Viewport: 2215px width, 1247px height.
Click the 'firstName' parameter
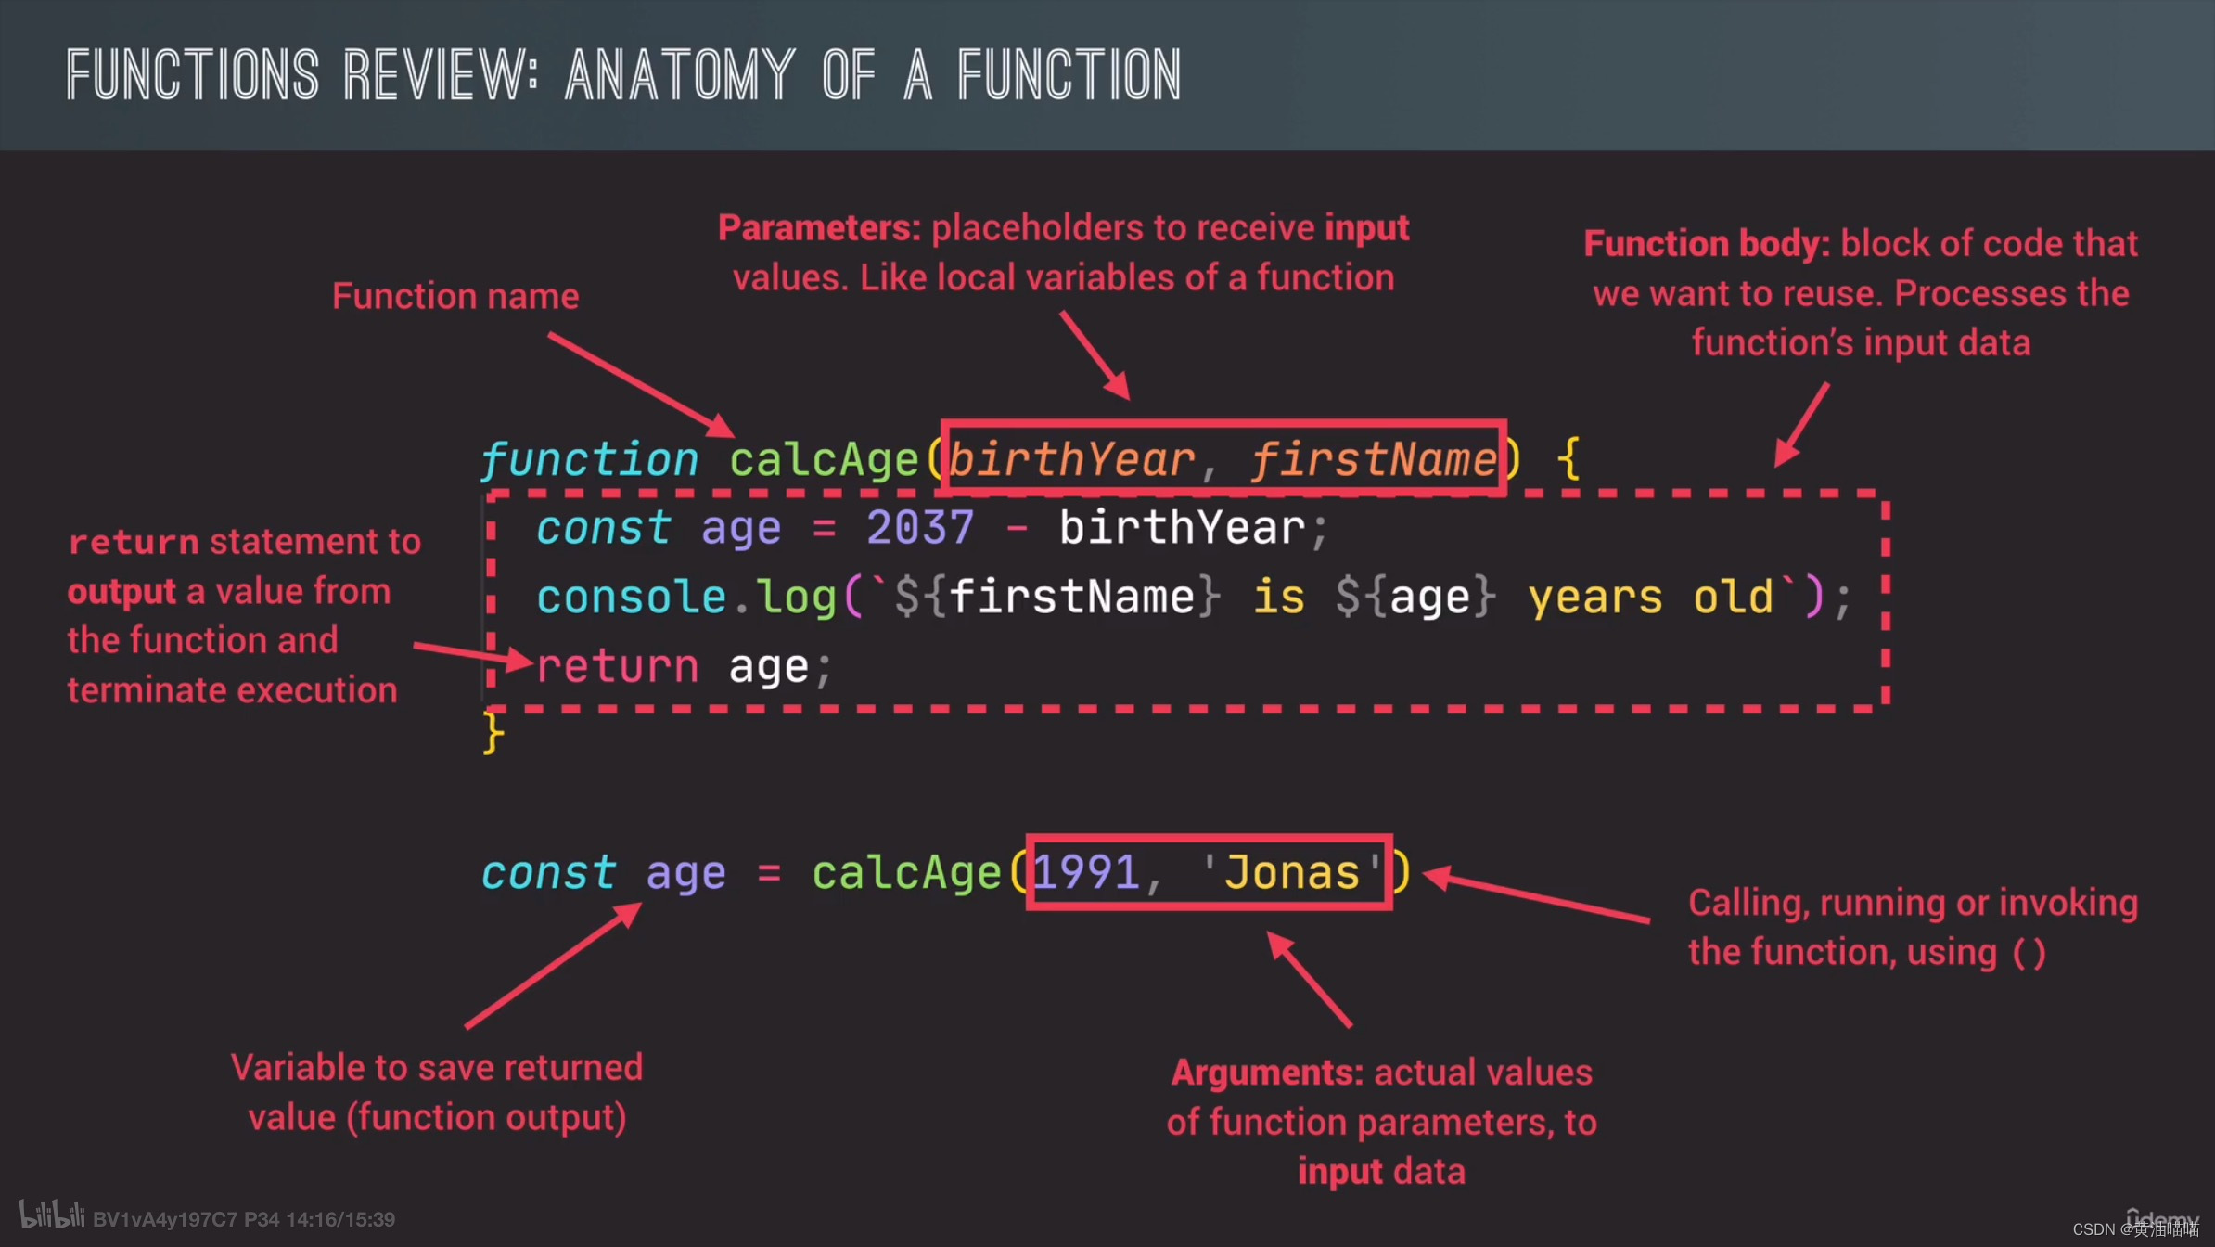tap(1374, 460)
